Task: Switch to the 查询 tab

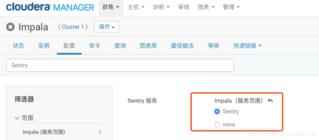Action: point(120,45)
